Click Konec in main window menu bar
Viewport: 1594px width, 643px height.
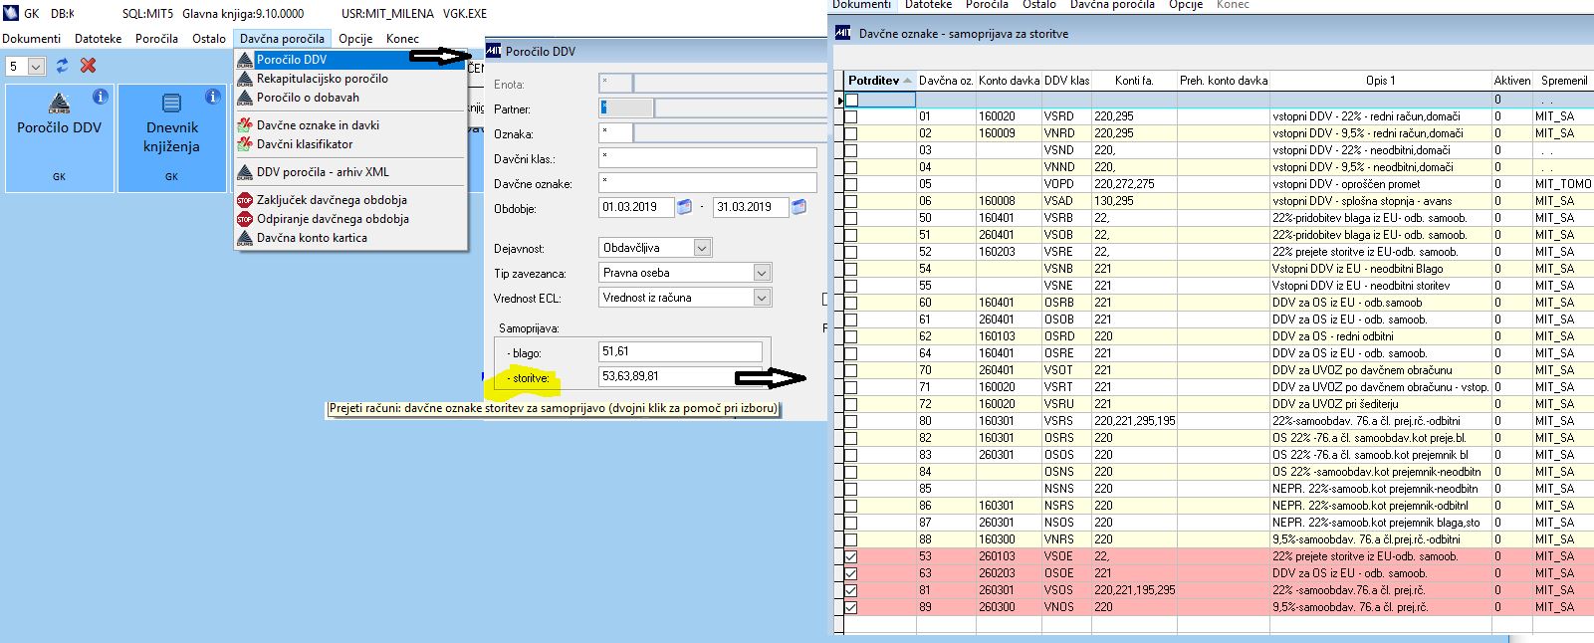(403, 39)
